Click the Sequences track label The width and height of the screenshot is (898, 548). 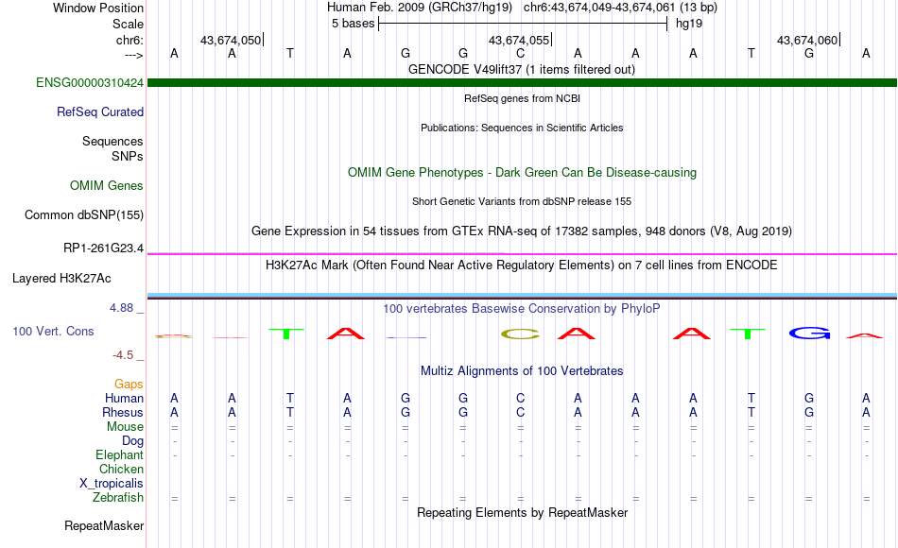pyautogui.click(x=112, y=141)
